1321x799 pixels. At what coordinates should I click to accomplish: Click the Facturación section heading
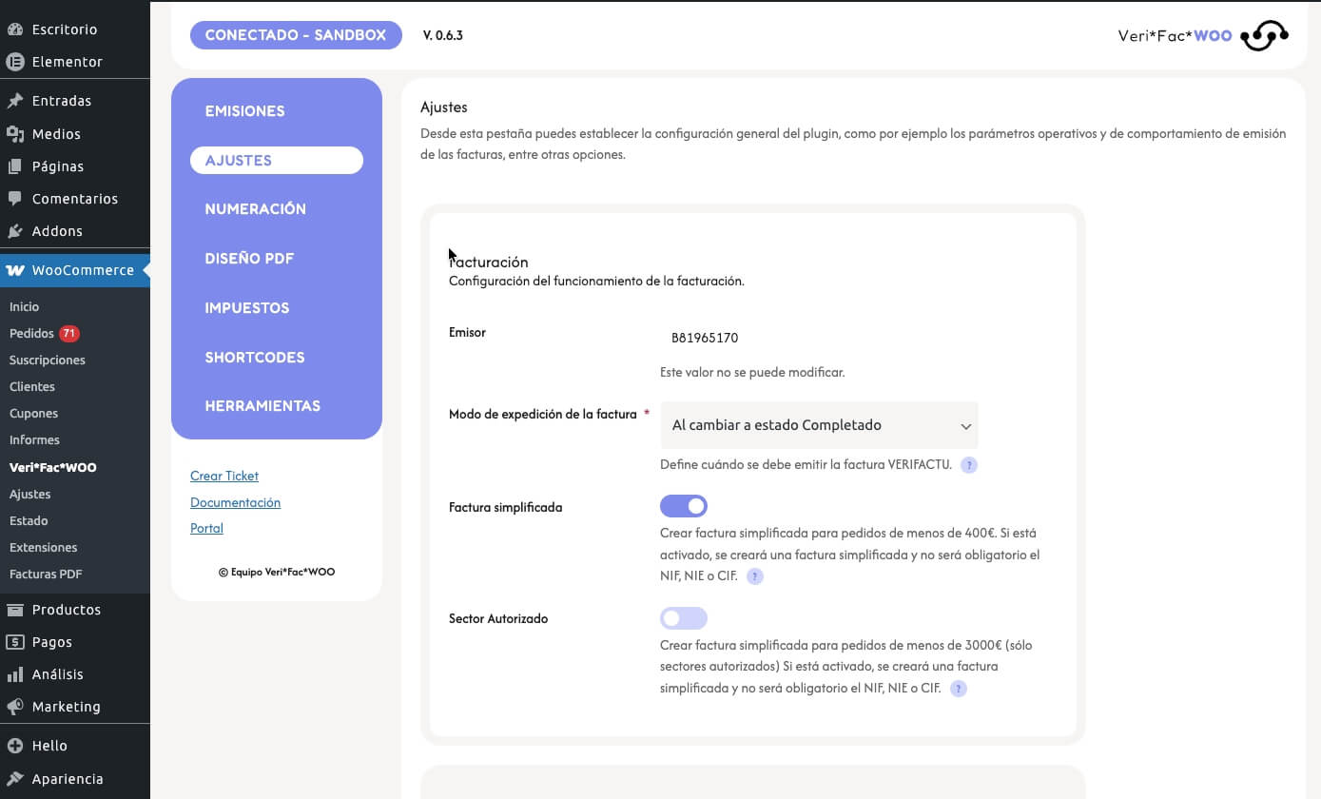(x=488, y=262)
